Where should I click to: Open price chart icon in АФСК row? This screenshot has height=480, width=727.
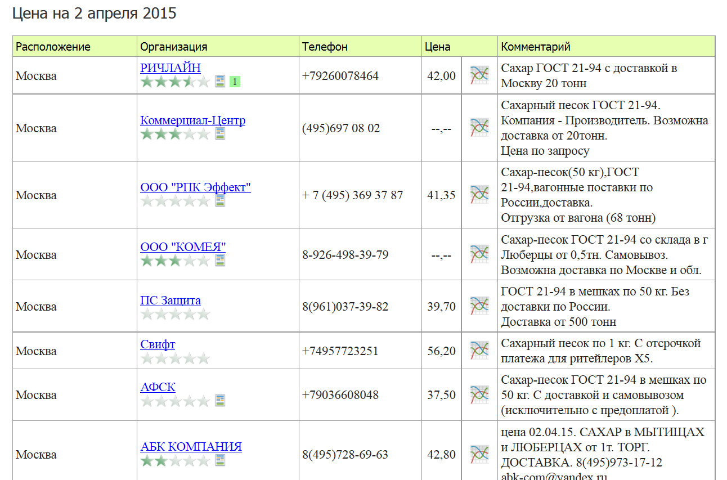point(479,394)
